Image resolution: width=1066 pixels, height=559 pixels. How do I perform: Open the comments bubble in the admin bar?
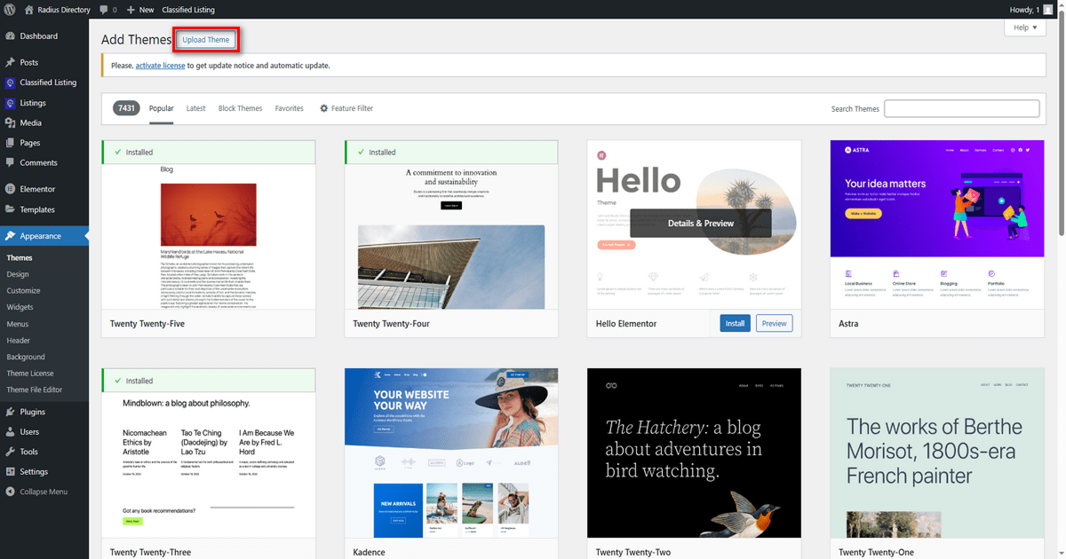click(x=108, y=10)
